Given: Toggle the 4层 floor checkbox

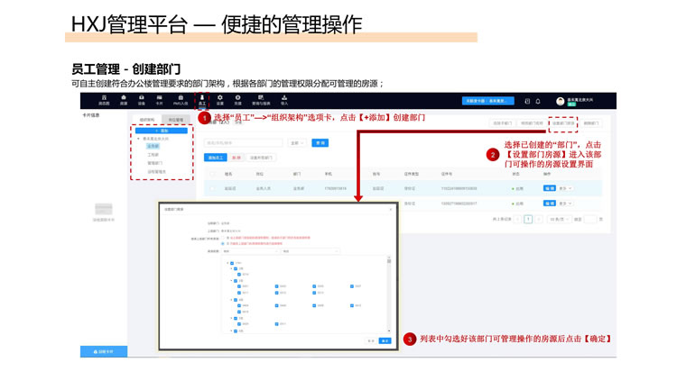Looking at the screenshot, I should [236, 300].
